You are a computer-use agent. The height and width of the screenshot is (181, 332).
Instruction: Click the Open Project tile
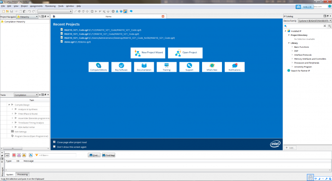tap(185, 53)
